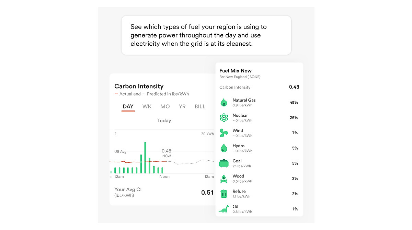Click the Hydro water droplet icon

(x=224, y=148)
